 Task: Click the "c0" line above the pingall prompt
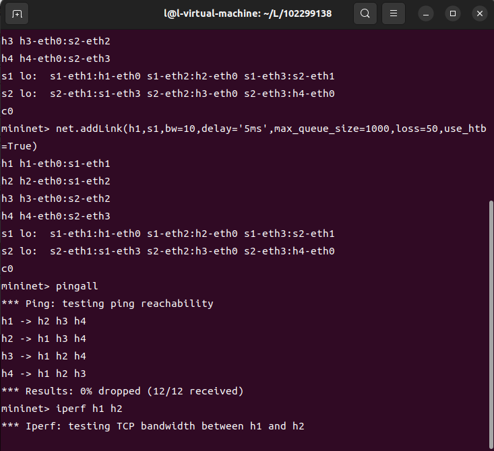(8, 269)
